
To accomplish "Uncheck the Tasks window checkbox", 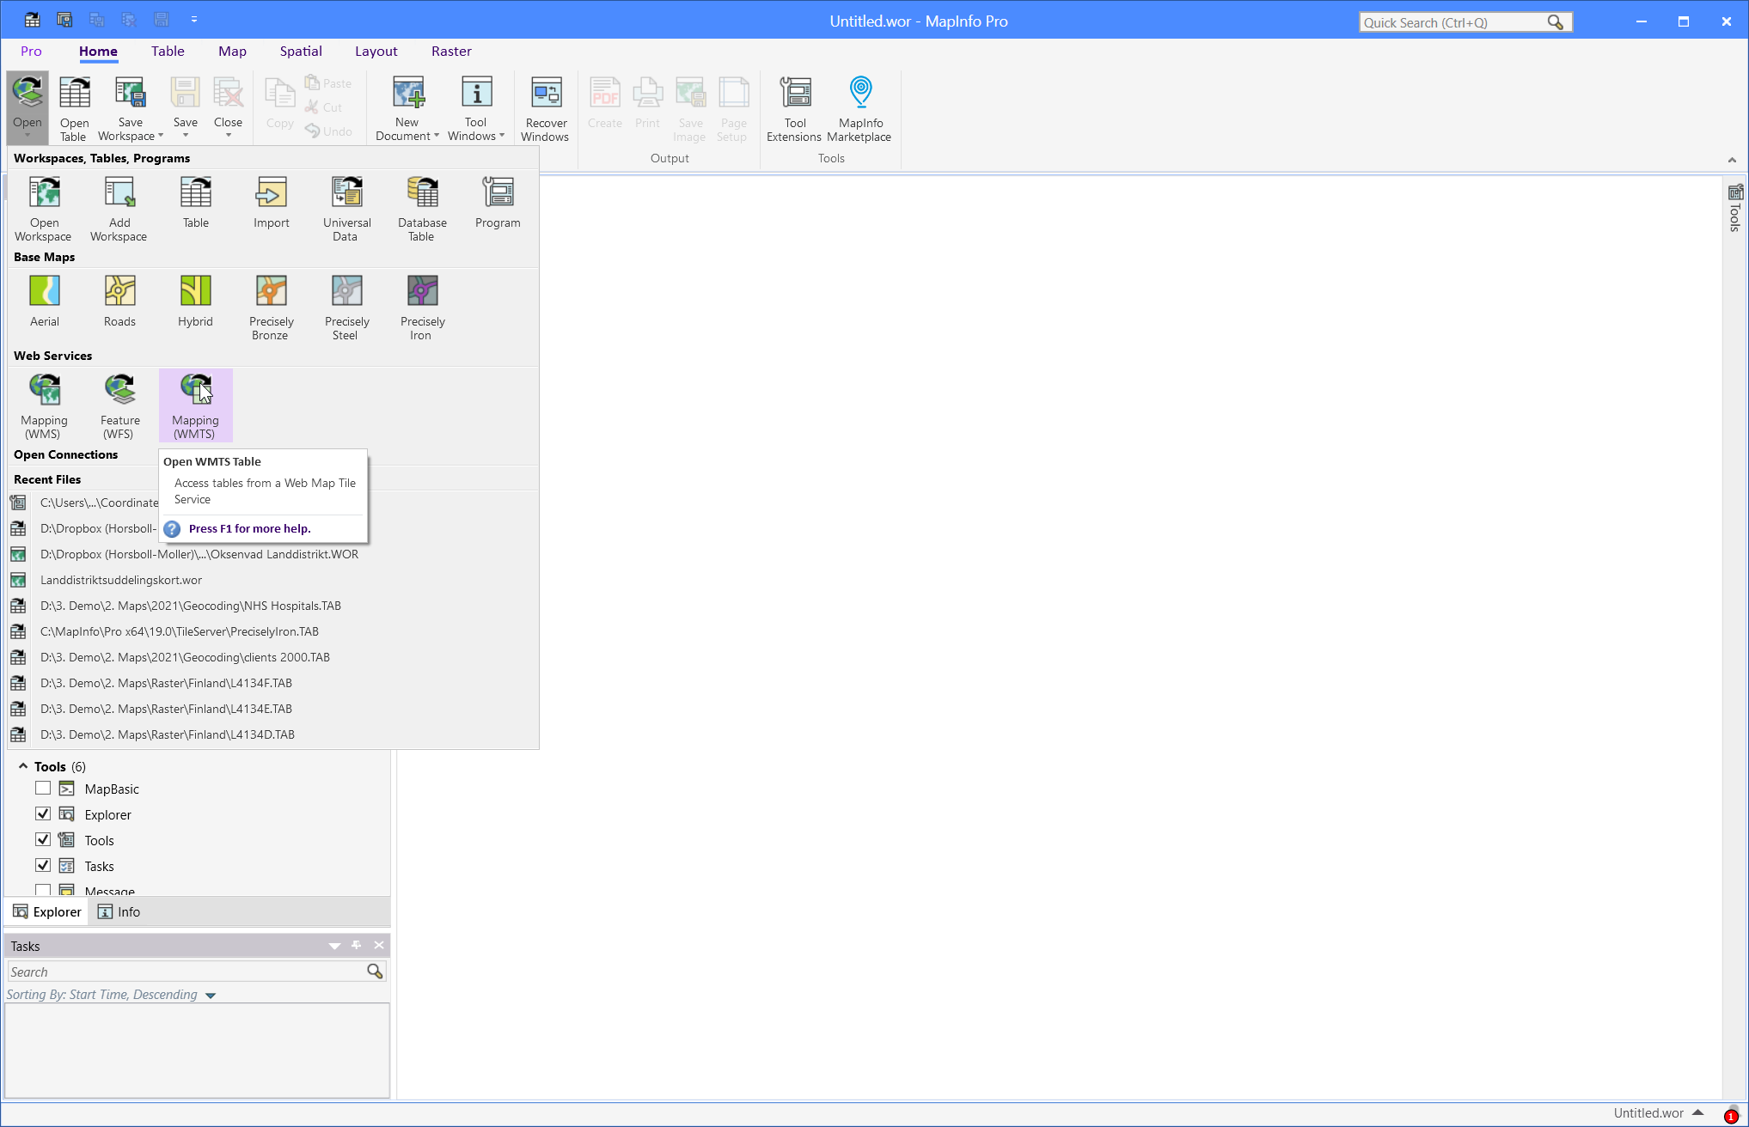I will click(43, 865).
